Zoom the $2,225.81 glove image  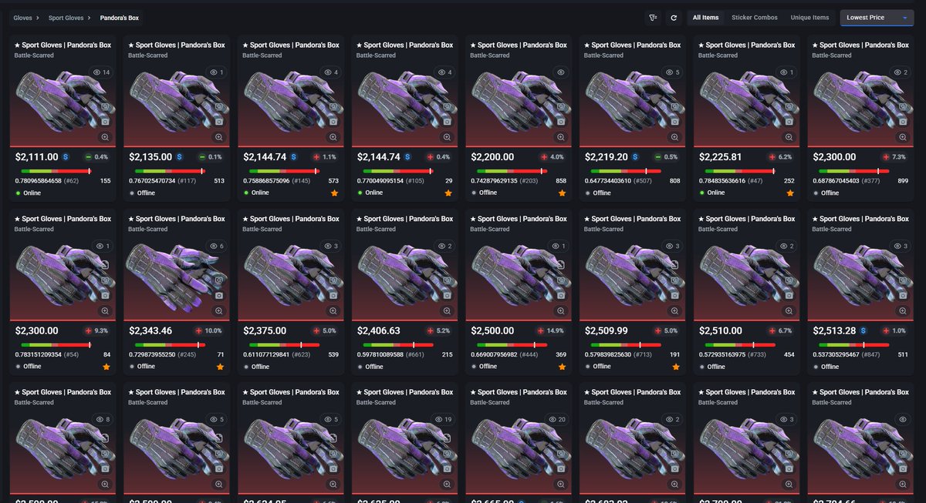coord(789,136)
